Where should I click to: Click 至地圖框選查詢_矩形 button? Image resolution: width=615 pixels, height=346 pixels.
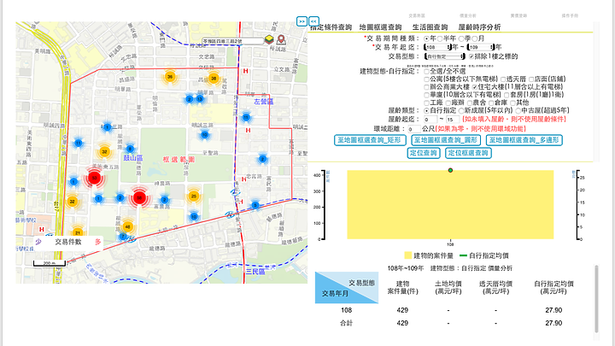370,140
